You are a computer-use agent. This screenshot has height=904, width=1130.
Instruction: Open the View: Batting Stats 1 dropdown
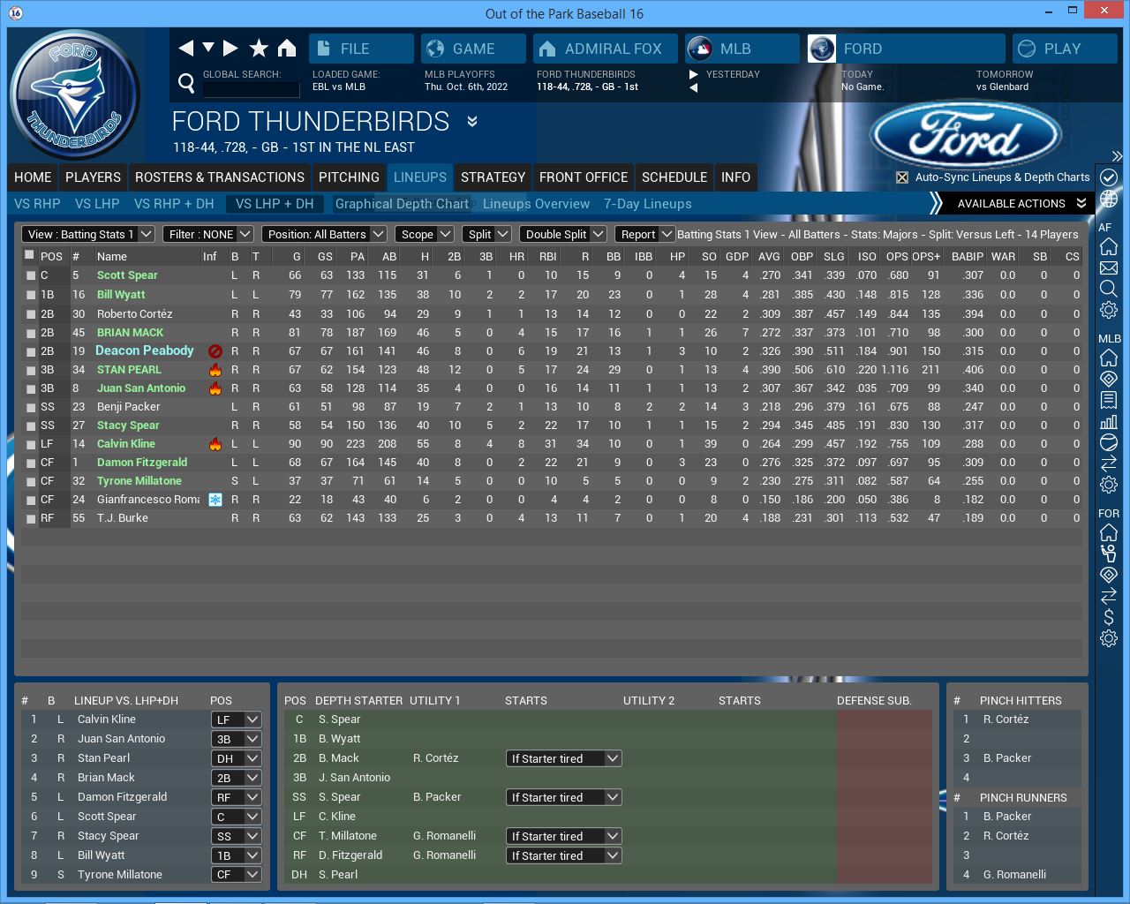[x=88, y=234]
